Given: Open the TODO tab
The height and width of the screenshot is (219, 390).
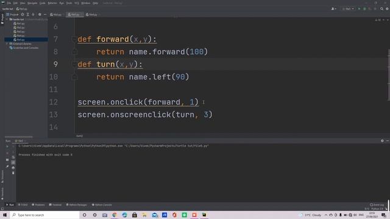Looking at the screenshot, I should click(x=23, y=205).
